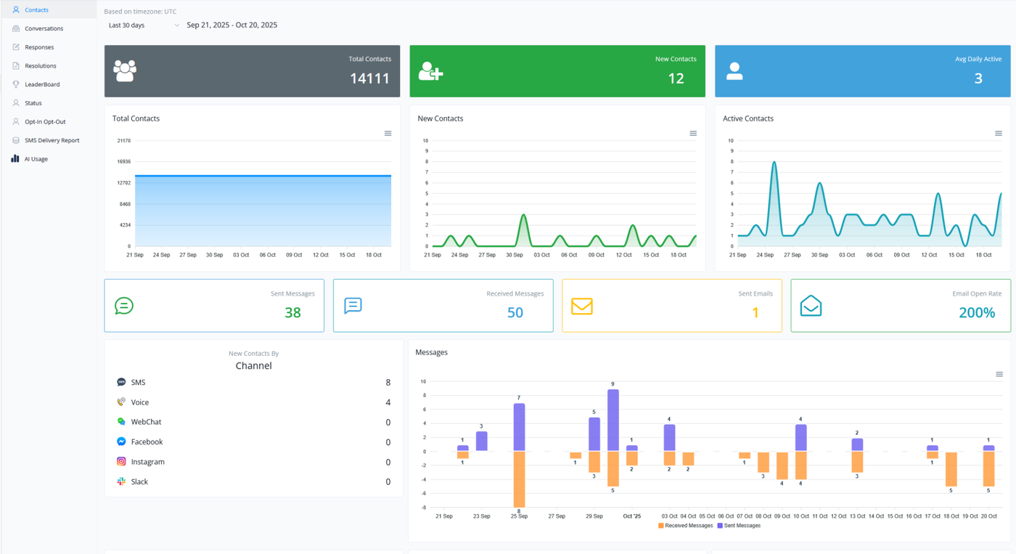The image size is (1016, 554).
Task: Open the Total Contacts chart hamburger menu
Action: (388, 134)
